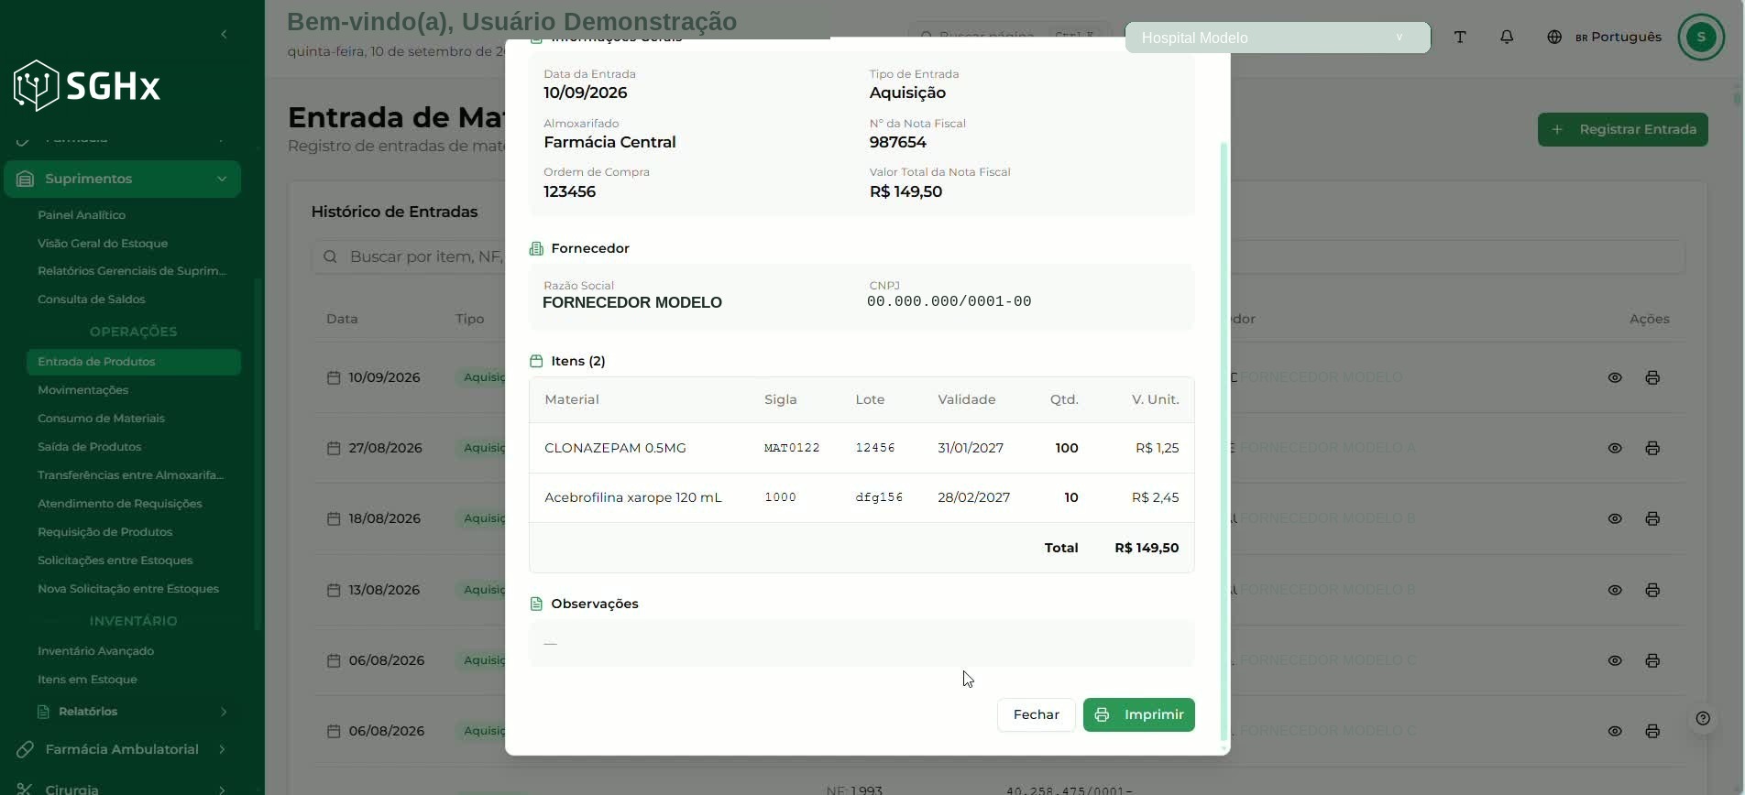Print the 13/08/2026 entry row
The width and height of the screenshot is (1745, 795).
point(1652,590)
